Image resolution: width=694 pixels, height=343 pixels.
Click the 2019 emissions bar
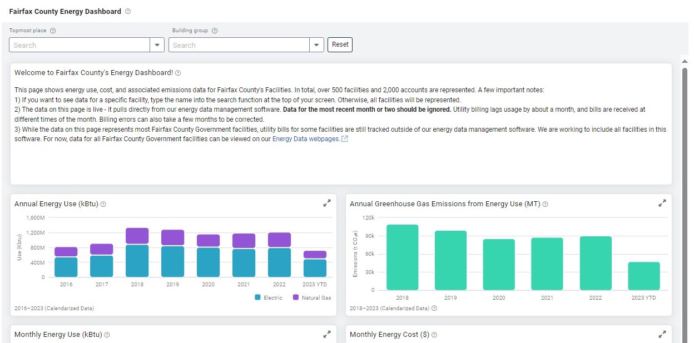[451, 261]
